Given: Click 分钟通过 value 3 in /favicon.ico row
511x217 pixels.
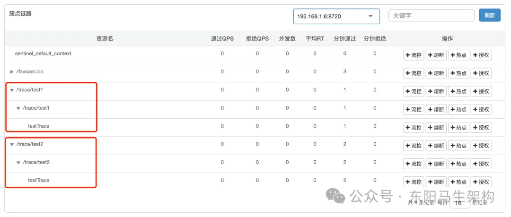Looking at the screenshot, I should 345,71.
